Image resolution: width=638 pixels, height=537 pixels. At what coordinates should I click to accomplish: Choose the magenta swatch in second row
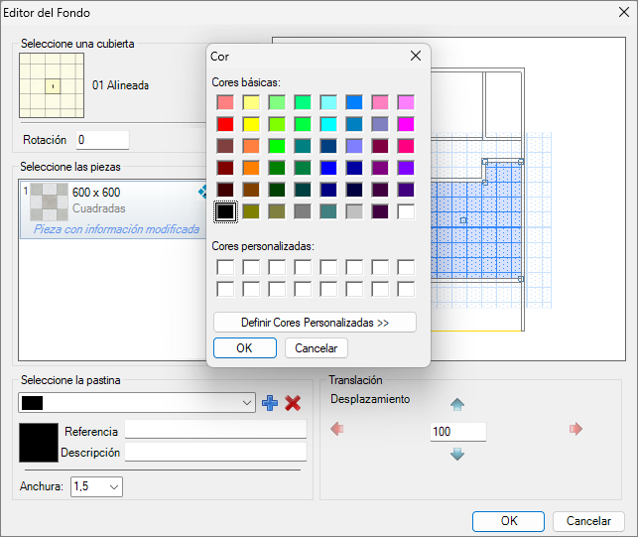[x=406, y=124]
